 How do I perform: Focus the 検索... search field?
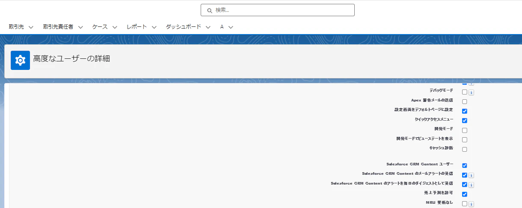[x=278, y=10]
